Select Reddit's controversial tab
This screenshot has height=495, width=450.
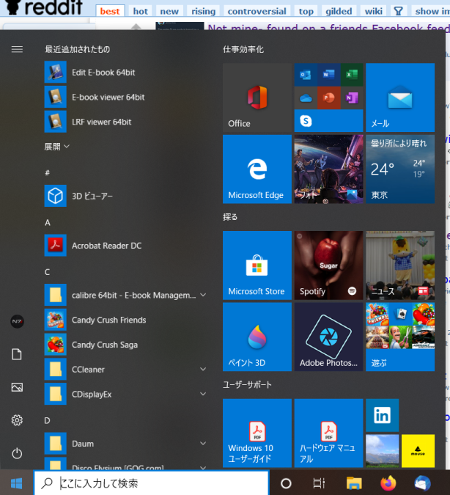click(x=257, y=11)
